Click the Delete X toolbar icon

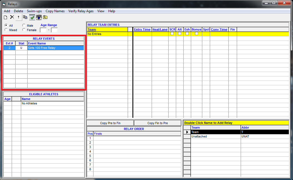[x=12, y=17]
